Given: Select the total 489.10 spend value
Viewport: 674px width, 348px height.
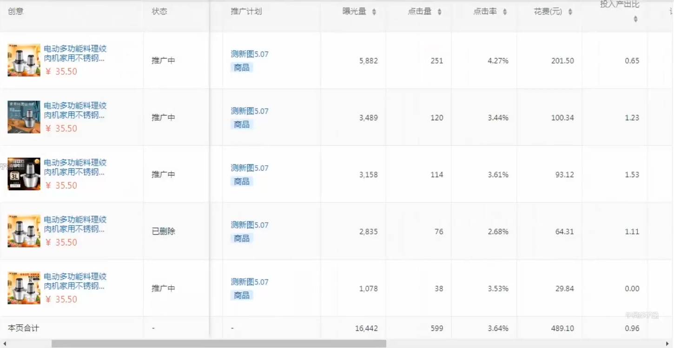Looking at the screenshot, I should pyautogui.click(x=562, y=329).
